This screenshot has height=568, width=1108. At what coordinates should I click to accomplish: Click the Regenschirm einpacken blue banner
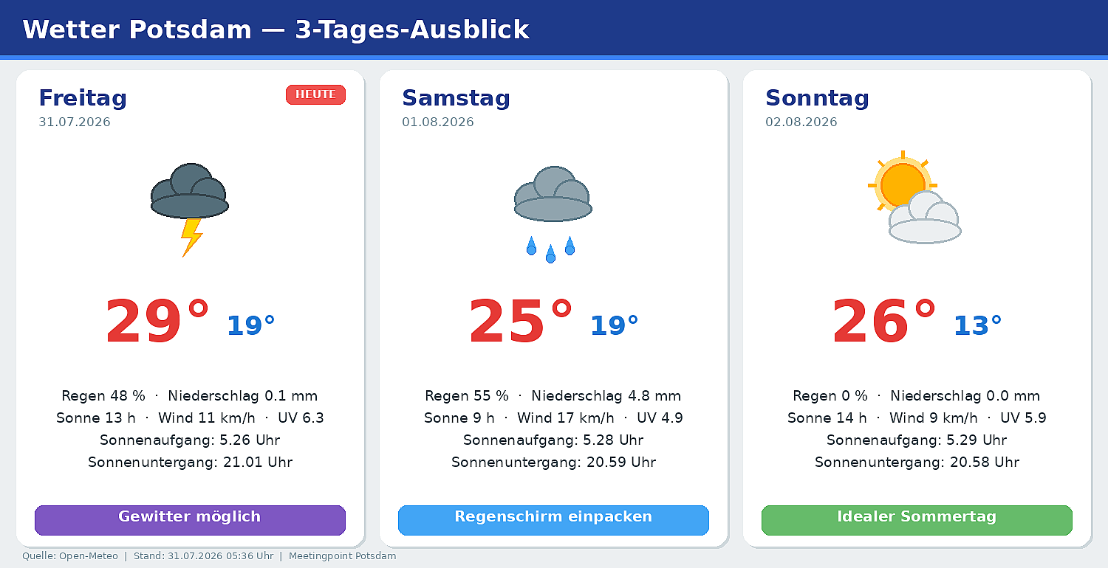pos(553,520)
